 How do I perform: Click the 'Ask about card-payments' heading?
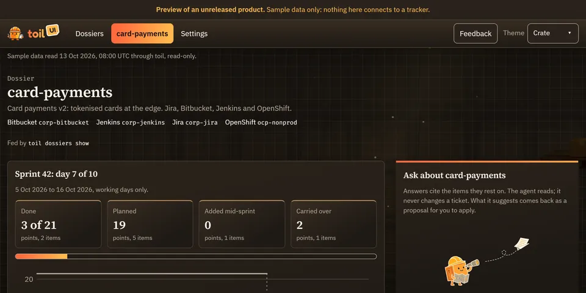454,175
